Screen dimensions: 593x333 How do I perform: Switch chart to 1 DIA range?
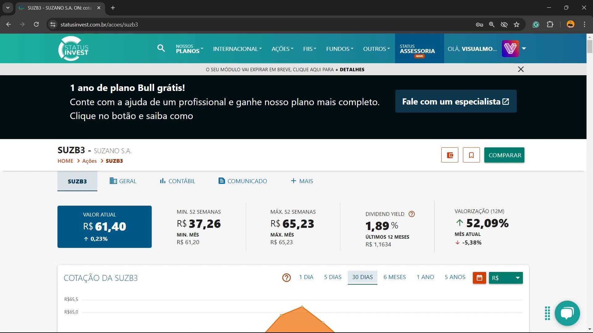point(306,277)
